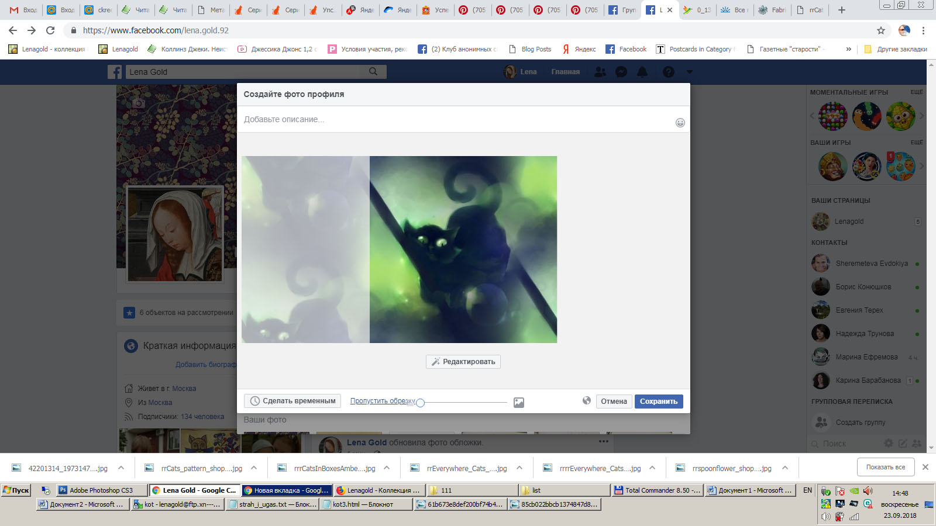This screenshot has height=526, width=936.
Task: Switch to the Fabri browser tab
Action: [773, 10]
